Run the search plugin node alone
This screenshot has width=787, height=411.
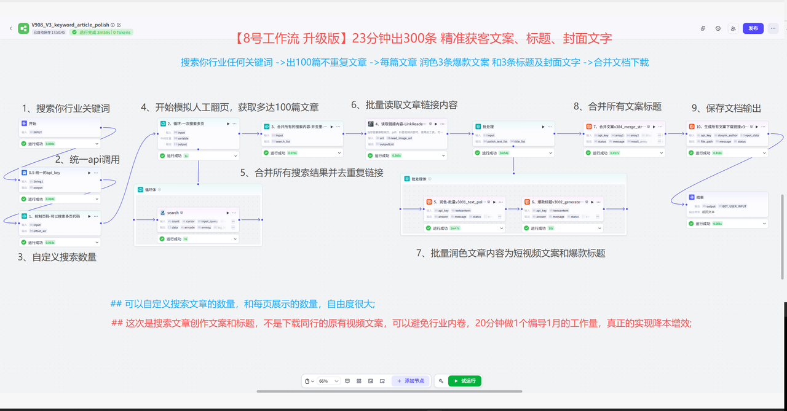[x=228, y=213]
